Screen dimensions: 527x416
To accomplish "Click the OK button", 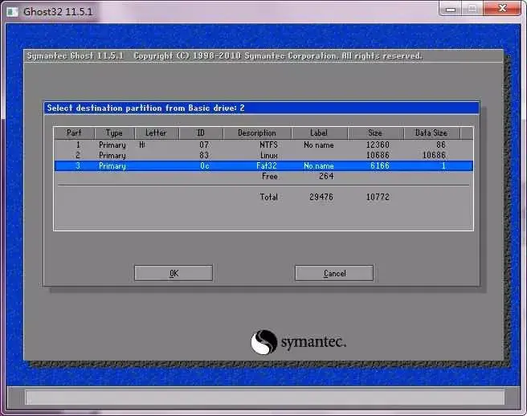I will pos(174,273).
